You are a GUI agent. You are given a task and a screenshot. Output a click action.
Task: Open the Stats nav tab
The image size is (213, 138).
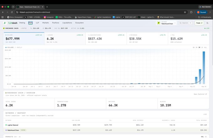30,23
